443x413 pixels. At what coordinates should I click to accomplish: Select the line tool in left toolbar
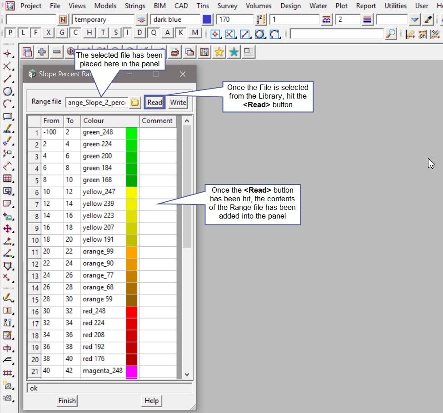pyautogui.click(x=8, y=79)
